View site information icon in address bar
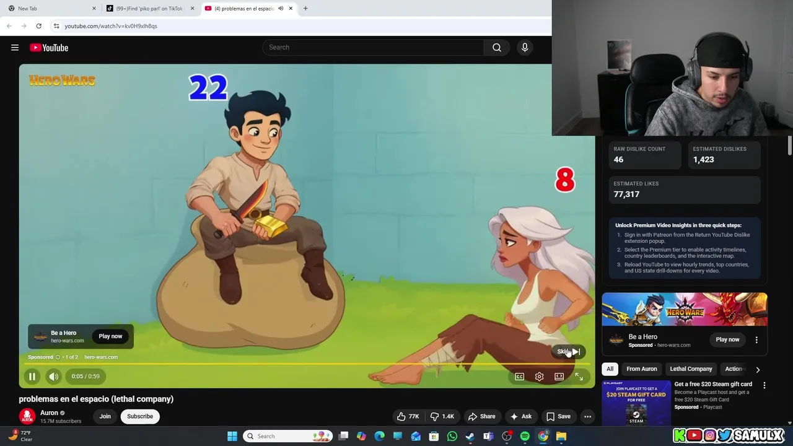Screen dimensions: 793x446 point(56,26)
